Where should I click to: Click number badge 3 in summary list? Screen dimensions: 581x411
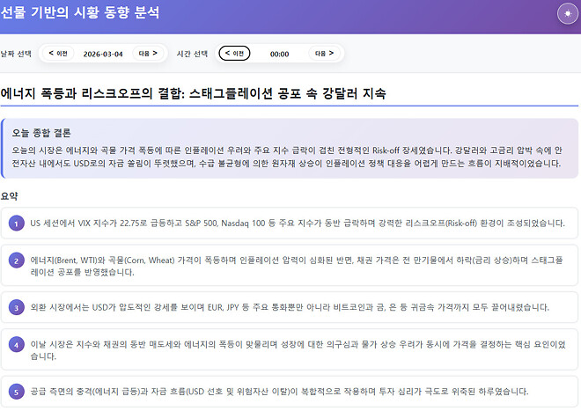(x=17, y=307)
